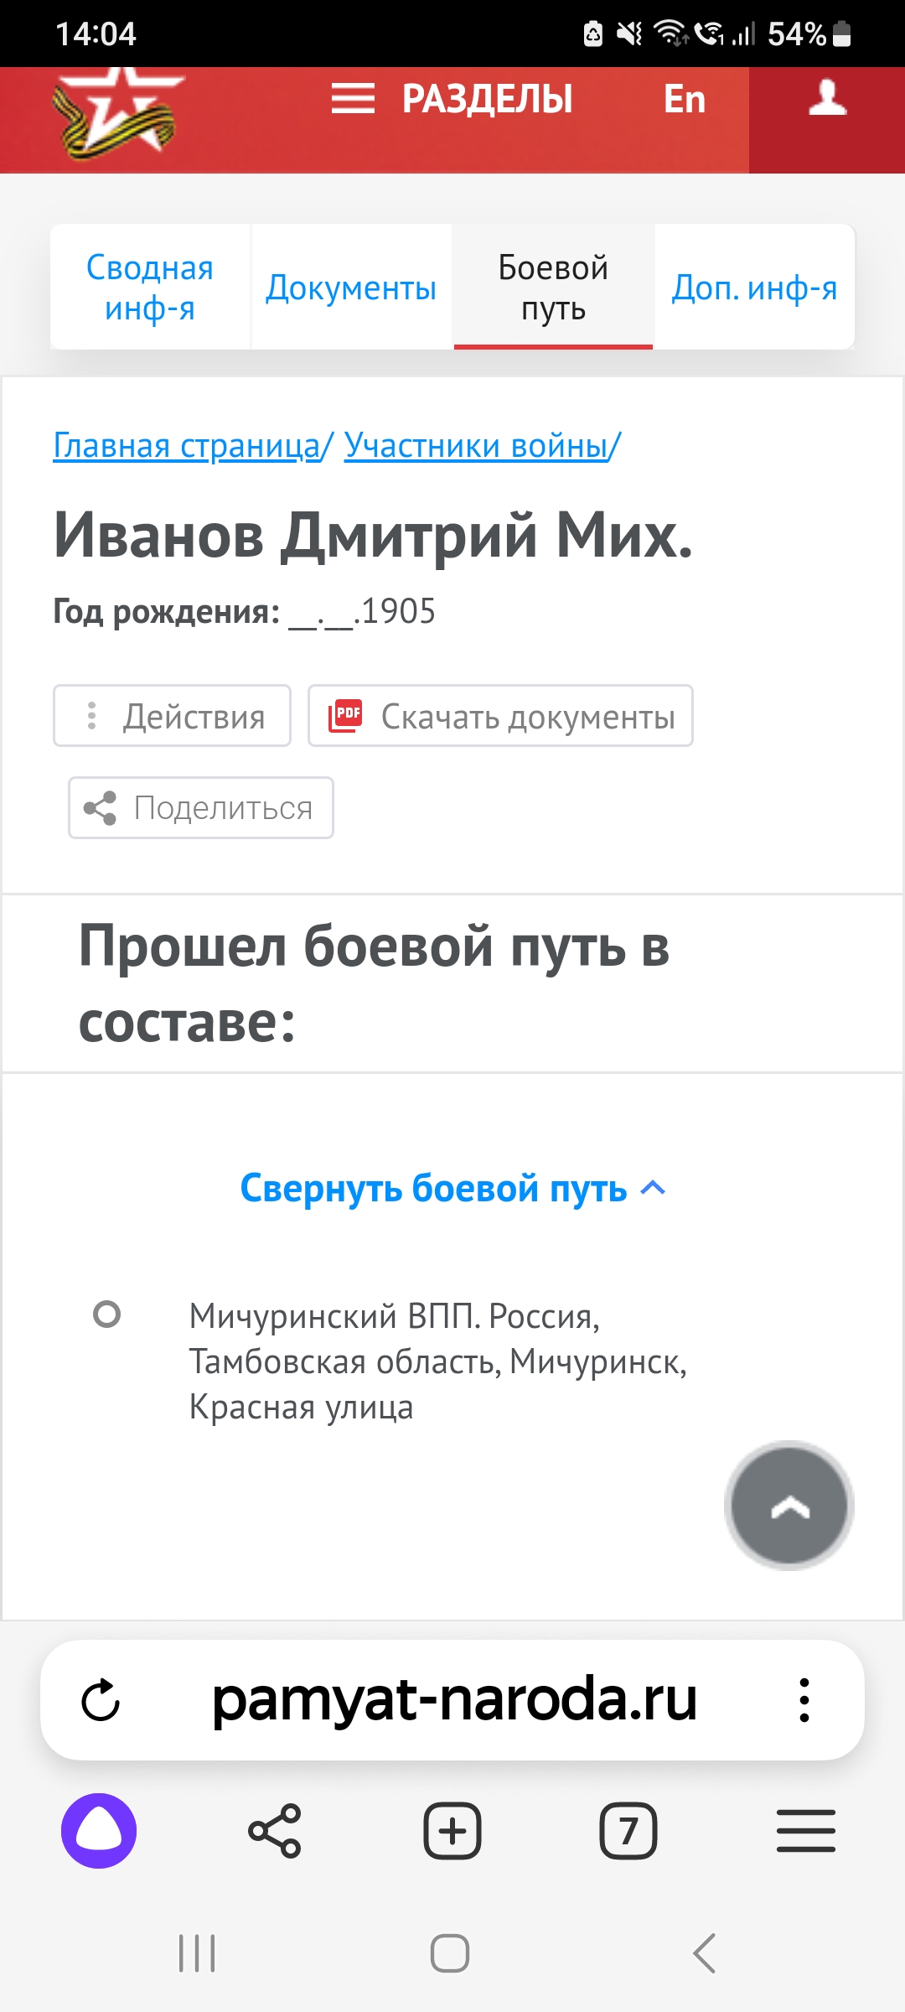
Task: Tap the round scroll-to-top arrow button
Action: click(789, 1506)
